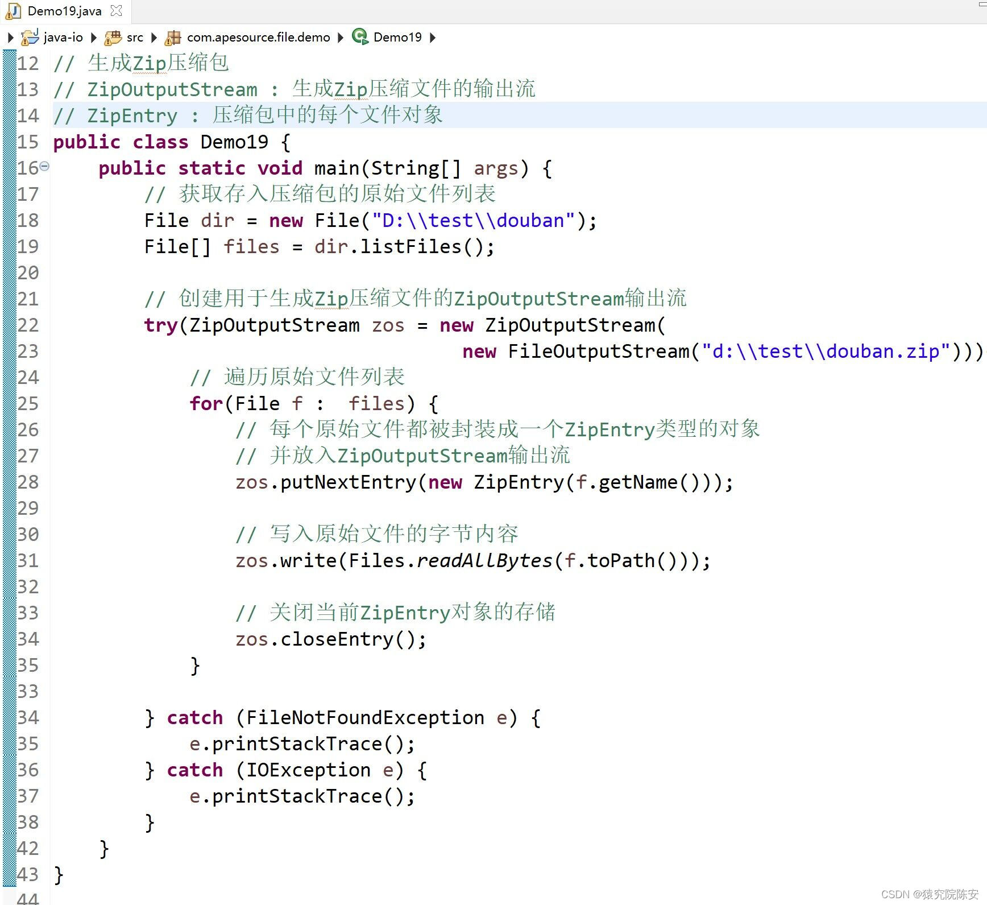
Task: Expand breadcrumb arrow after com.apesource.file.demo
Action: pyautogui.click(x=340, y=38)
